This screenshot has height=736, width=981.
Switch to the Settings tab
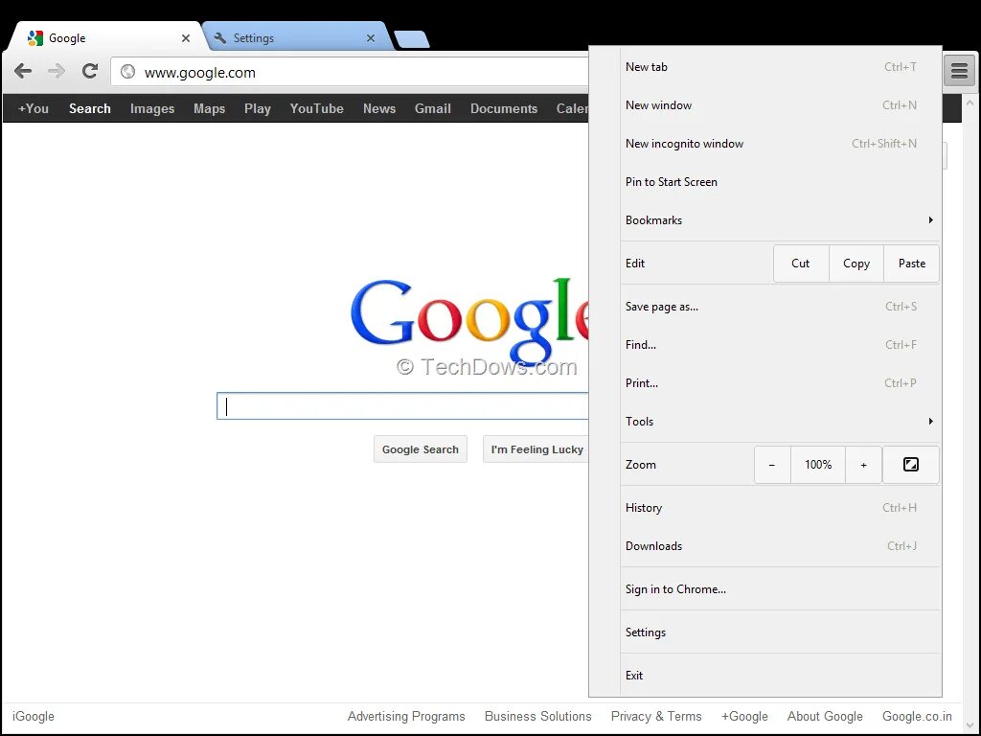[297, 37]
